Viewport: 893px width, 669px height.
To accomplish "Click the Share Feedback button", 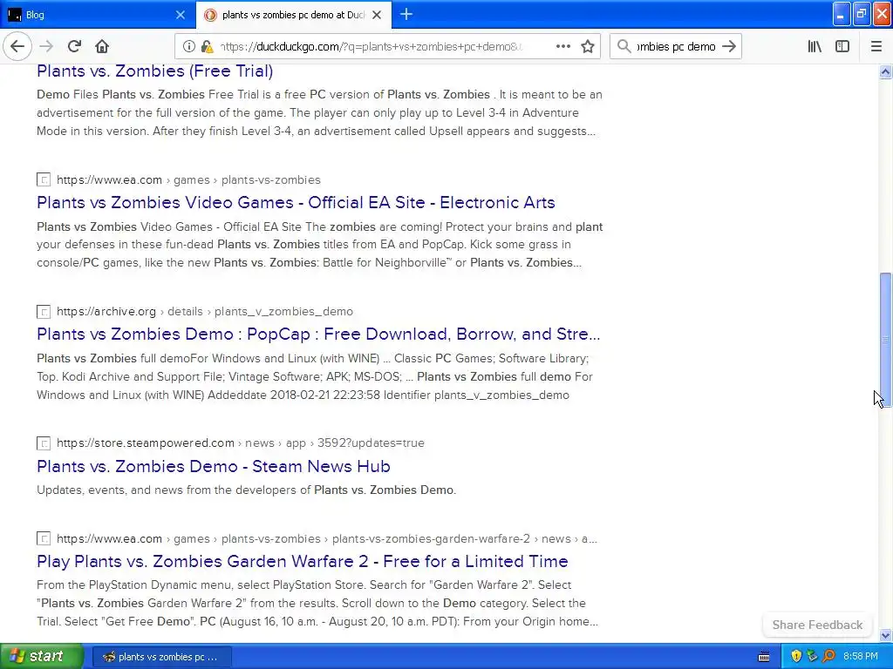I will point(817,625).
